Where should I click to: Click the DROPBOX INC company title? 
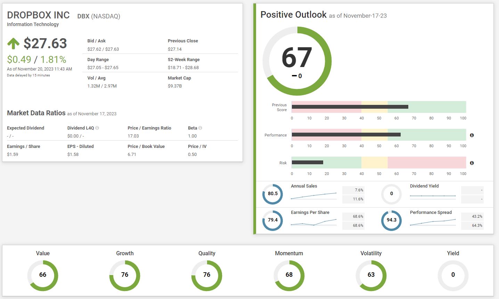point(38,15)
